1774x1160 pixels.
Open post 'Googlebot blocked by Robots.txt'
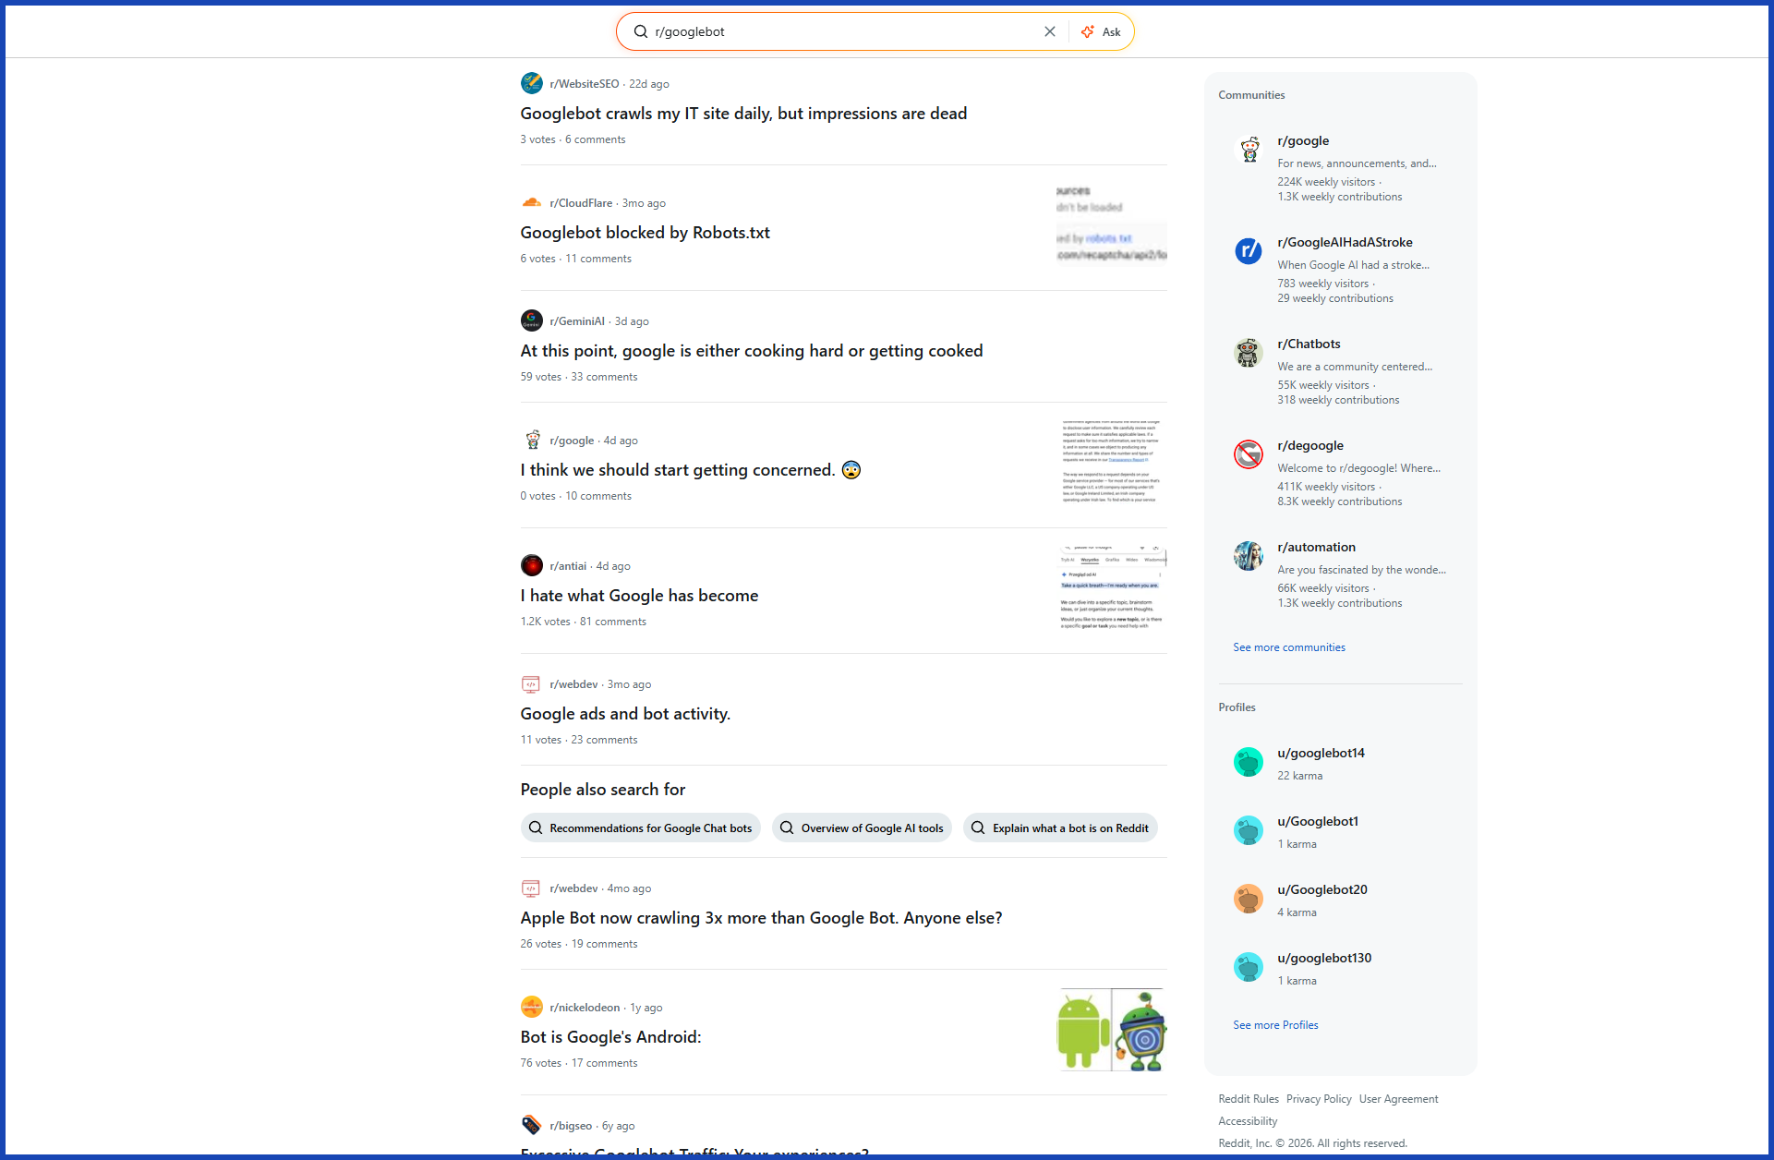tap(645, 233)
